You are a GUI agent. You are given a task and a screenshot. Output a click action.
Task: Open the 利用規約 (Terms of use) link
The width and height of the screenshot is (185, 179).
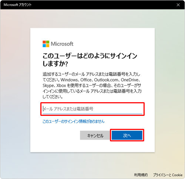pos(141,175)
